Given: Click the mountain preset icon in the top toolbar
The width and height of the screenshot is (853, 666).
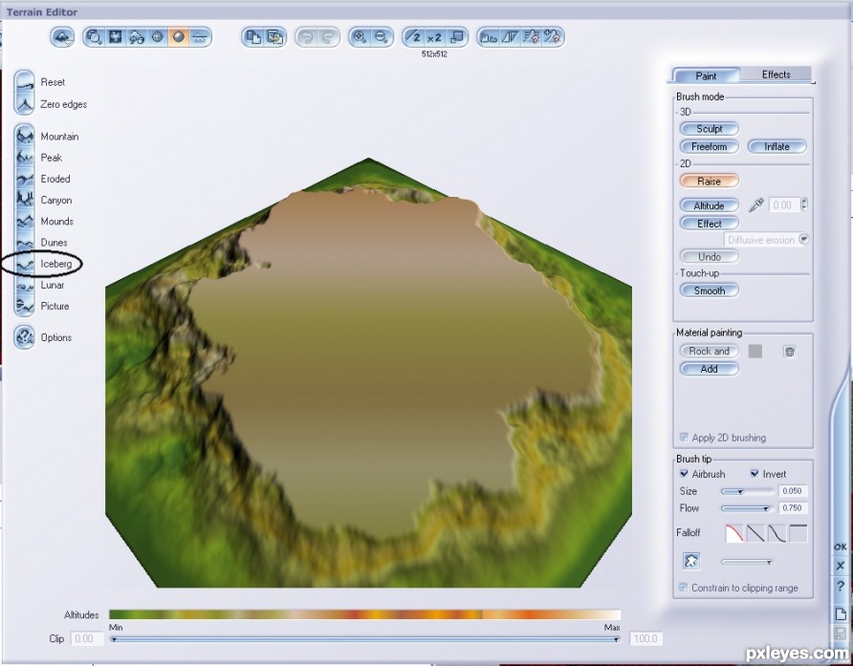Looking at the screenshot, I should click(x=62, y=37).
